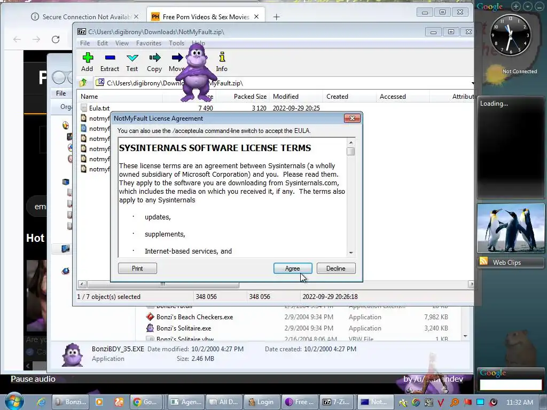
Task: Click the Explorer file list scroll-down arrow
Action: pyautogui.click(x=465, y=336)
